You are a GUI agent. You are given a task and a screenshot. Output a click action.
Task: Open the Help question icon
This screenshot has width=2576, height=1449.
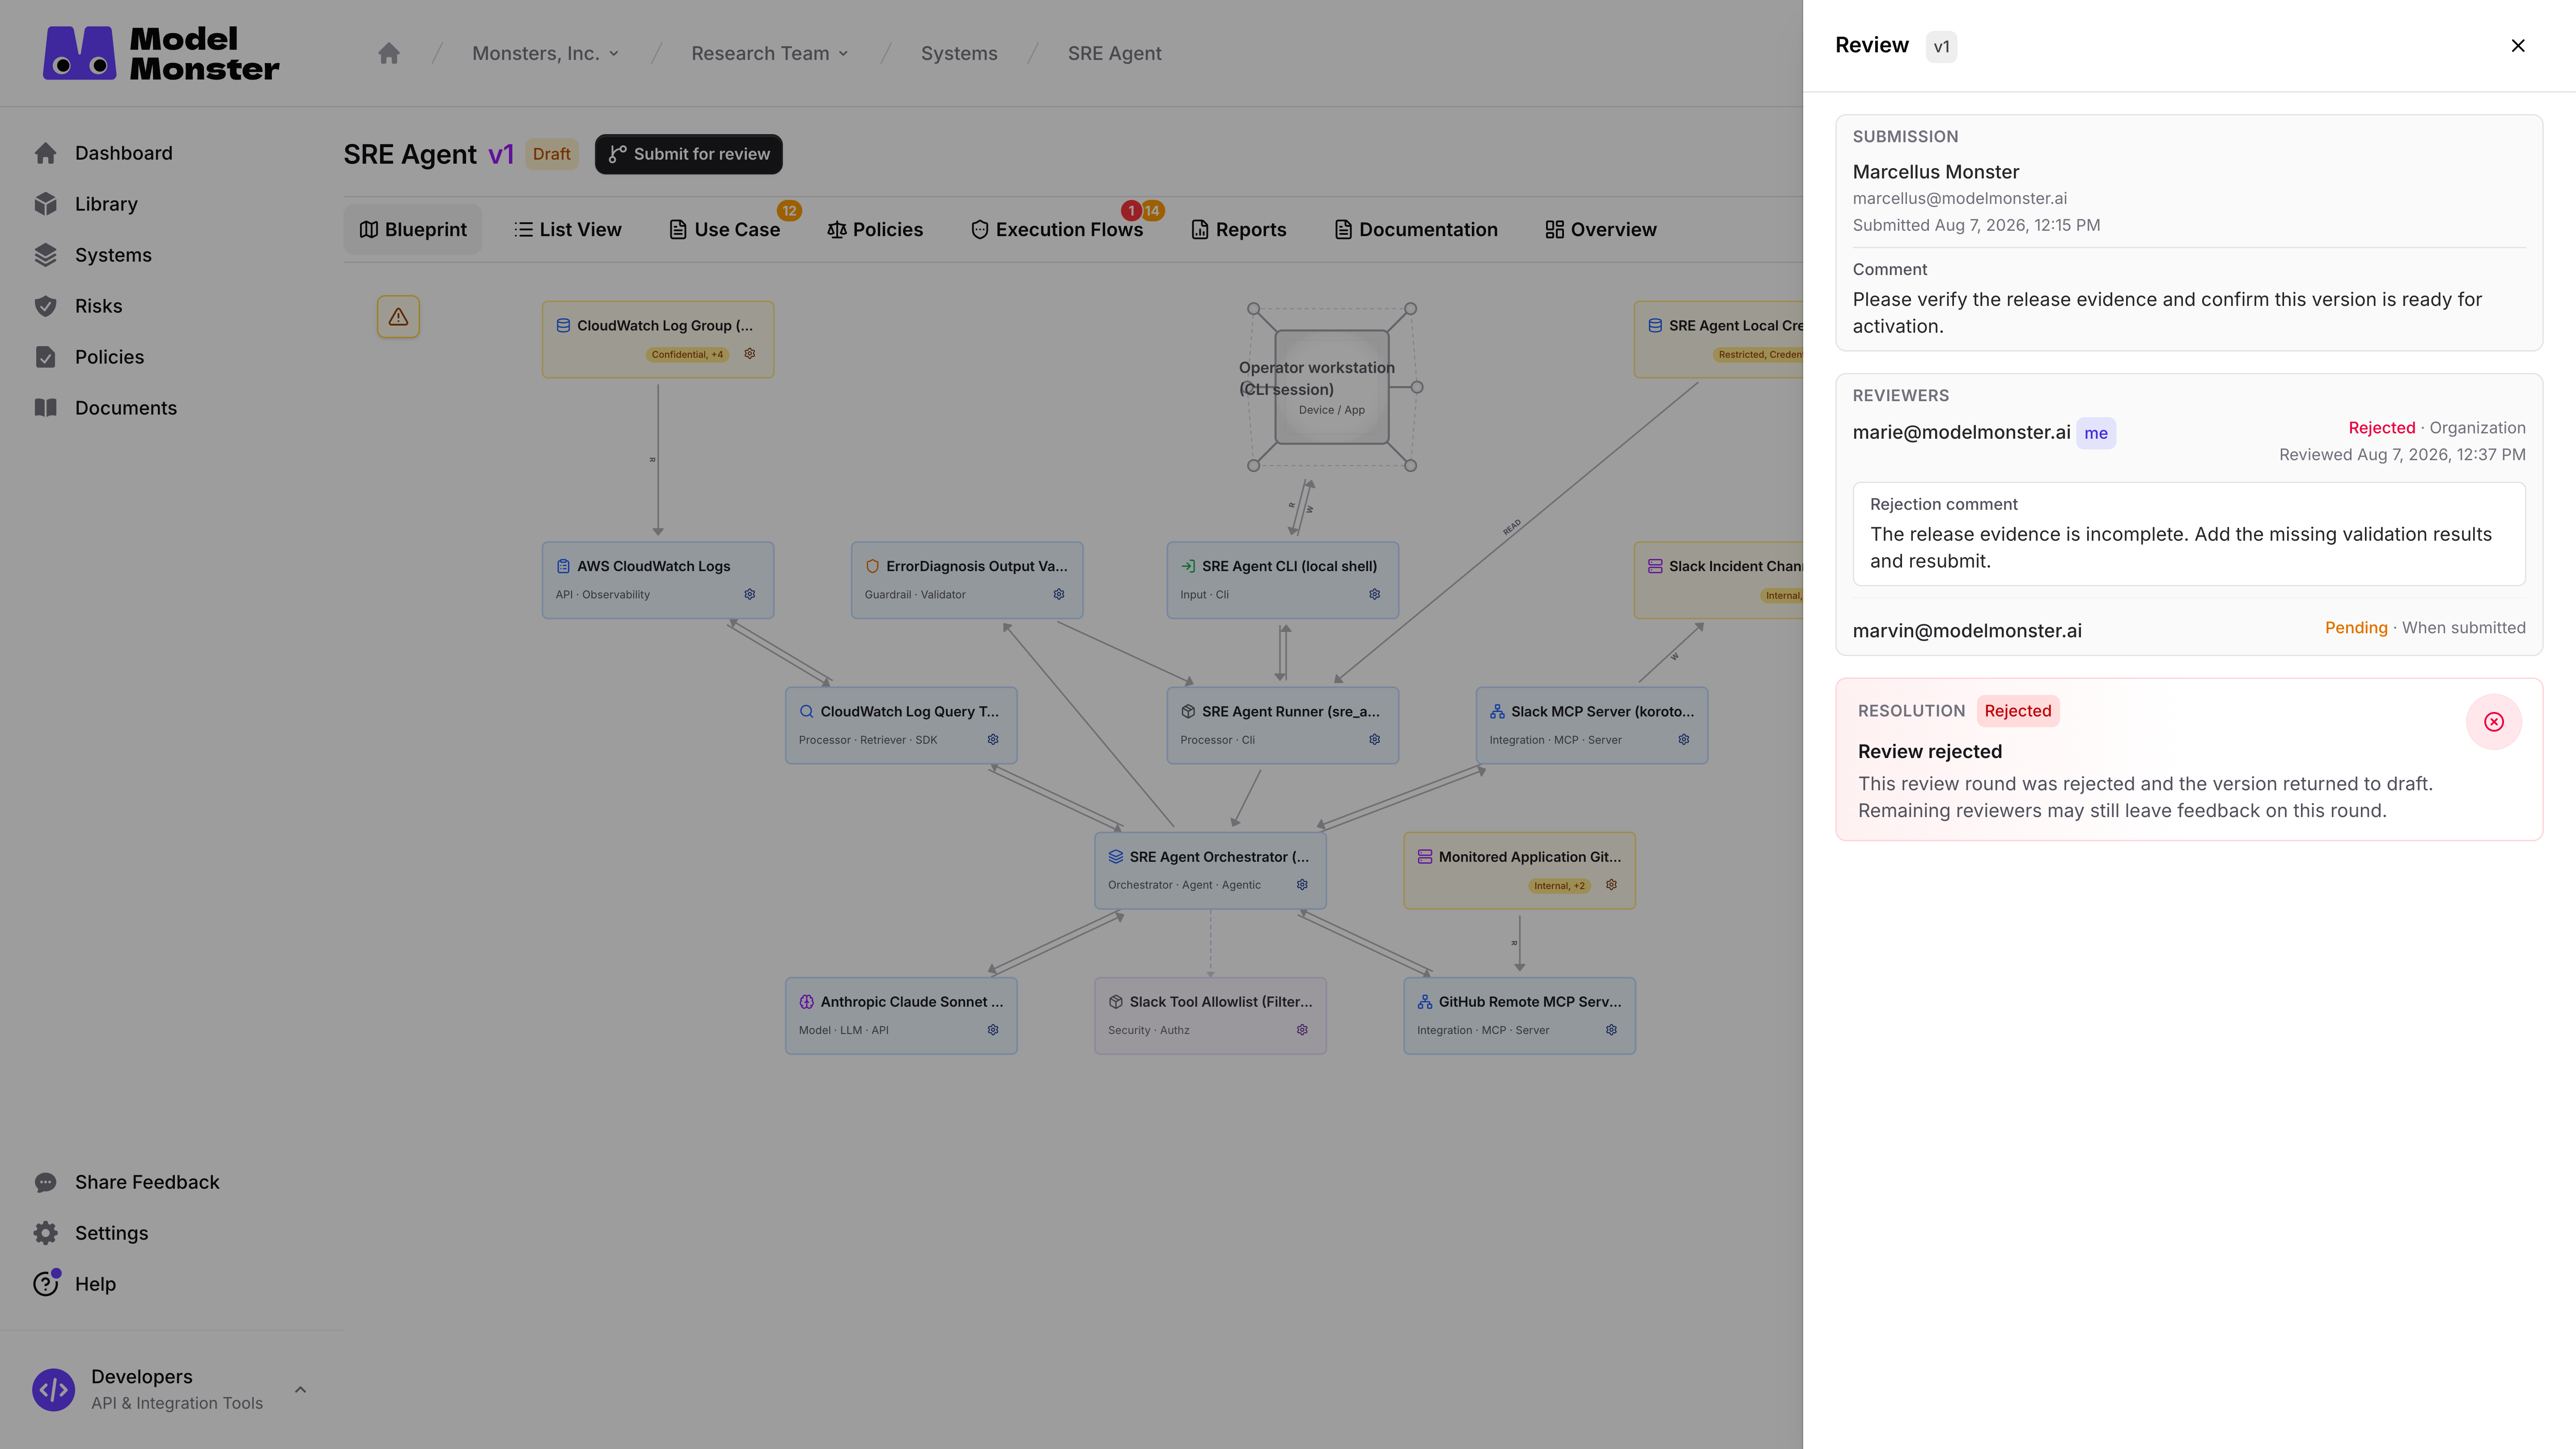click(46, 1284)
